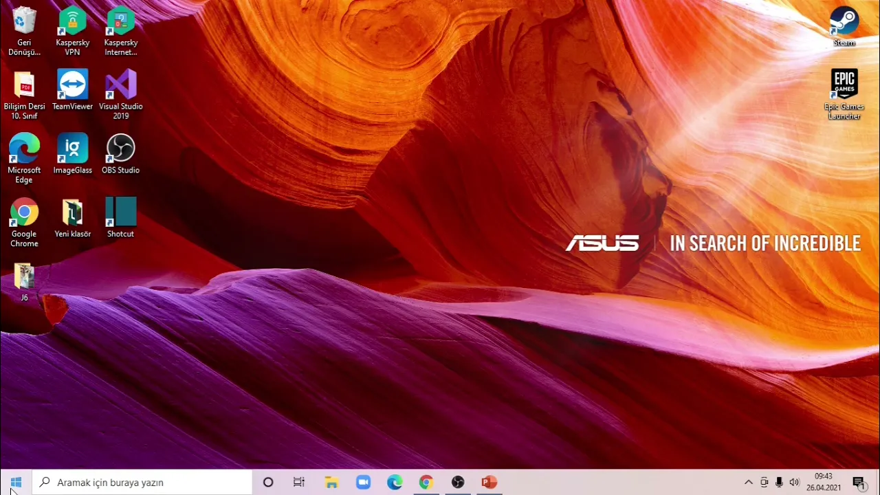Open File Explorer from the taskbar
The image size is (880, 495).
pos(331,483)
